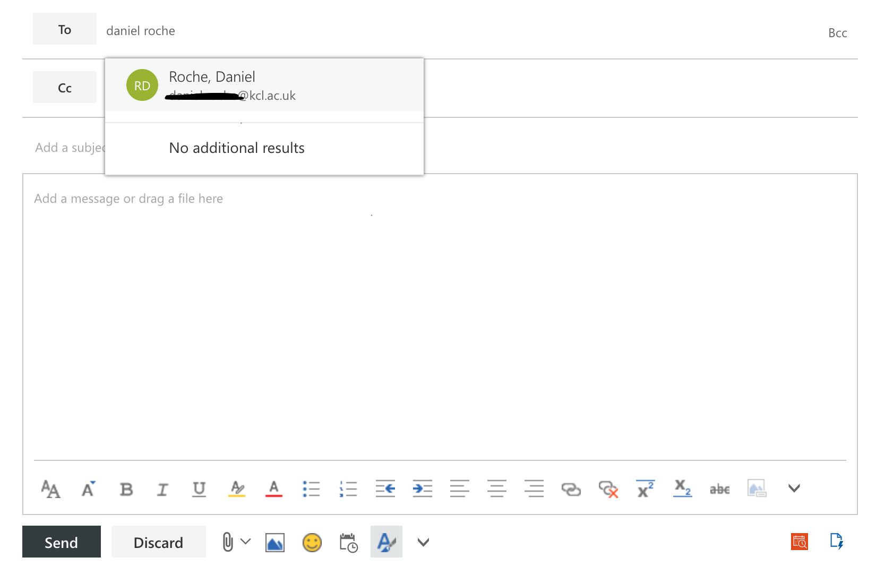The height and width of the screenshot is (583, 876).
Task: Toggle italic text formatting
Action: (x=162, y=489)
